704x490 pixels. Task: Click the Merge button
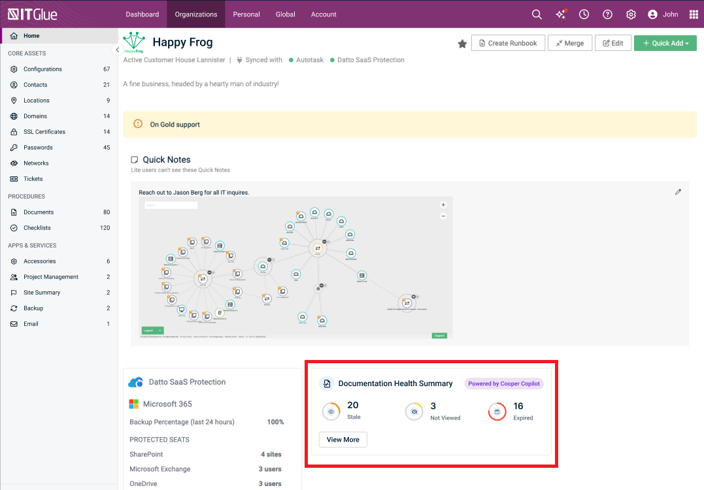coord(570,43)
